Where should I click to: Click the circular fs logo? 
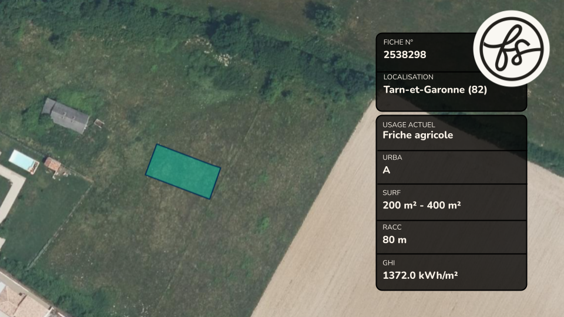pos(511,48)
